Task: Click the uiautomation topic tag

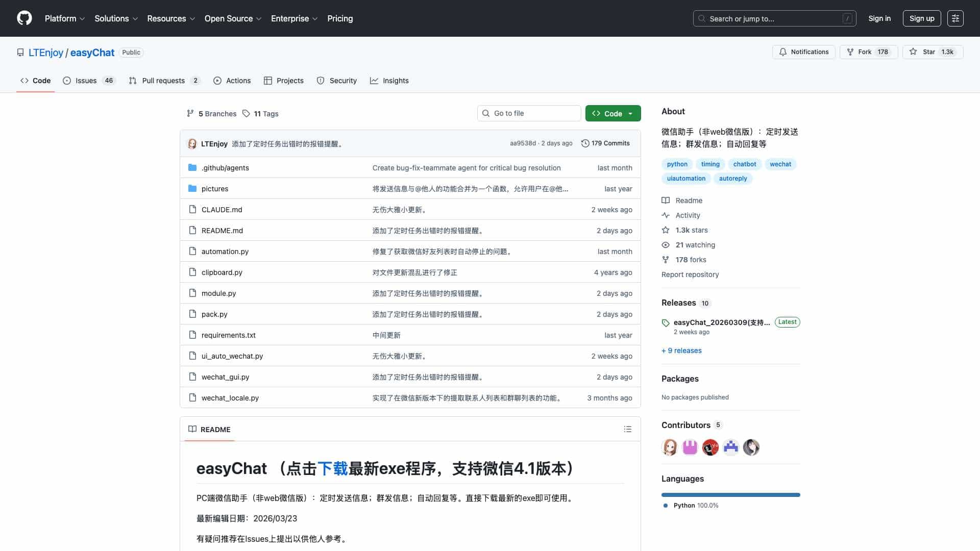Action: (686, 179)
